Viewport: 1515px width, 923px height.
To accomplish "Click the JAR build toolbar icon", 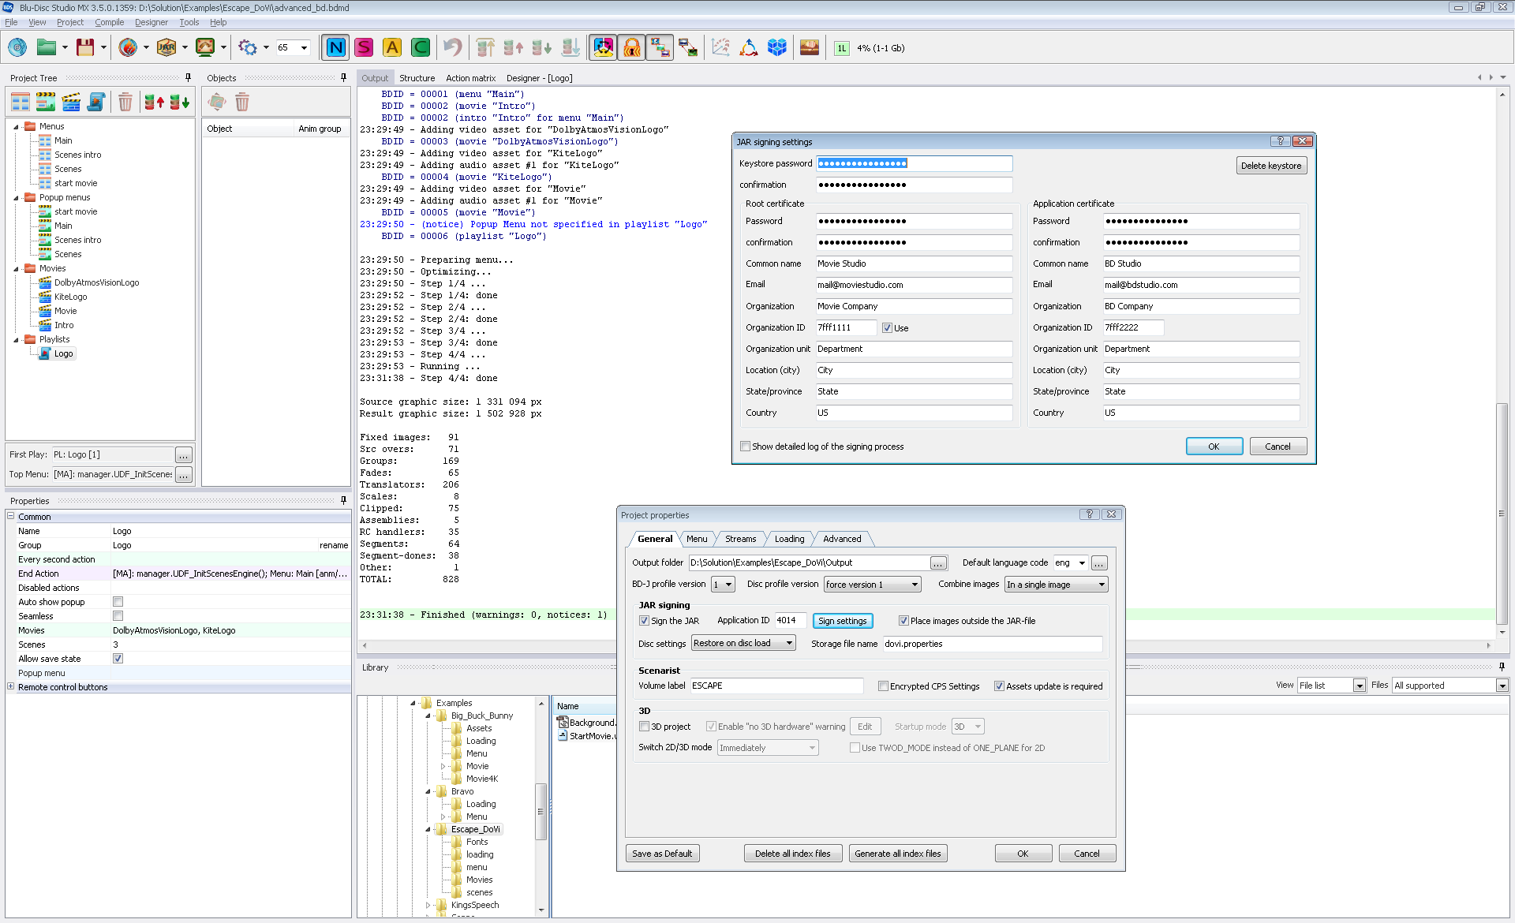I will (166, 48).
